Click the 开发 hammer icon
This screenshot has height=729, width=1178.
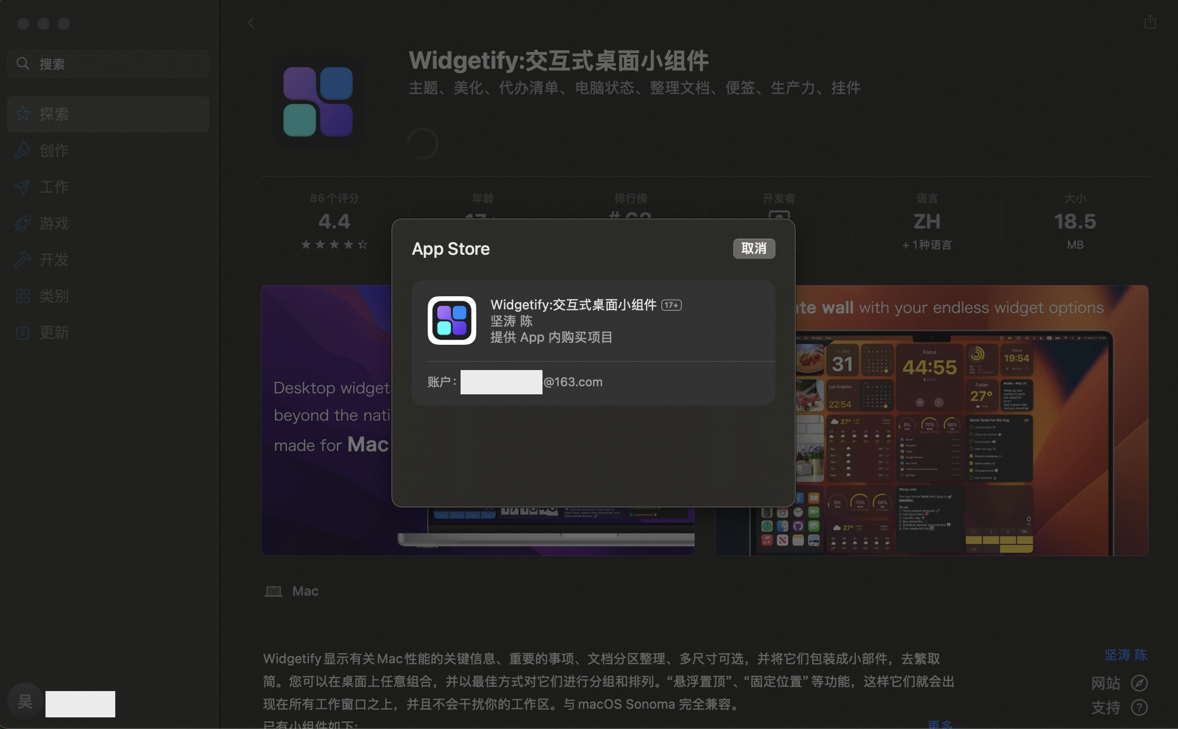(x=22, y=259)
